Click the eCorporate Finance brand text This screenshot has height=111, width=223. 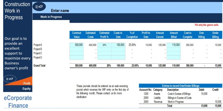click(18, 102)
